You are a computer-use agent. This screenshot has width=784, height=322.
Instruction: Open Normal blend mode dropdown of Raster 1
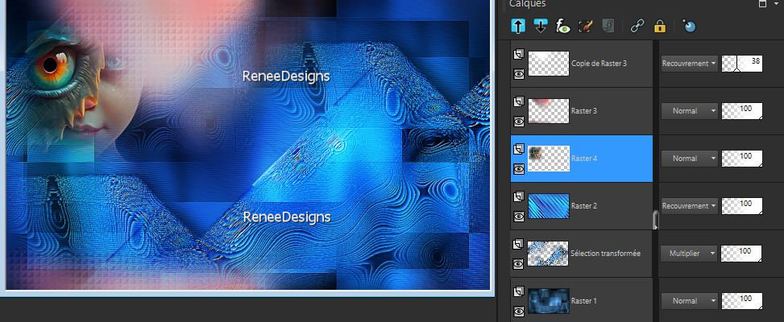coord(690,300)
